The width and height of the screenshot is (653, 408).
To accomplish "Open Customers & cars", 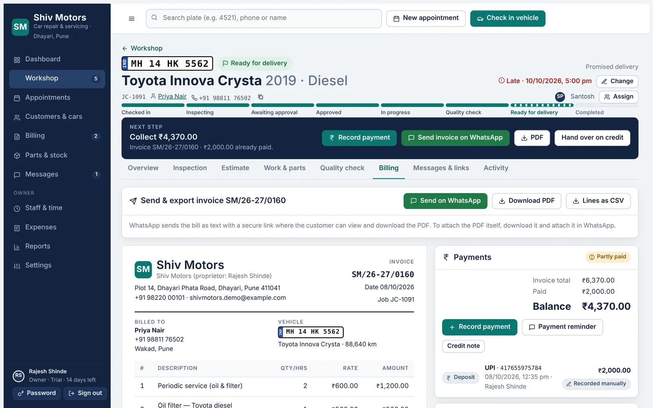I will coord(57,117).
